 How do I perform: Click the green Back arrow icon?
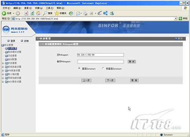coord(4,13)
